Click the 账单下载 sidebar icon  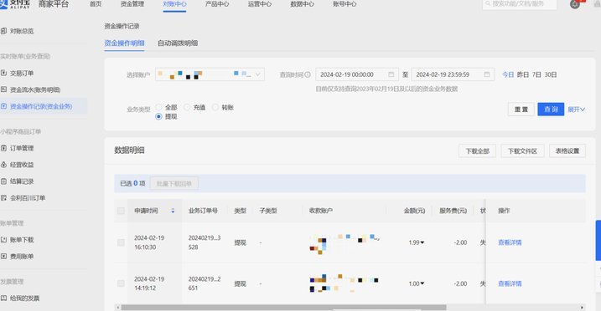[x=4, y=240]
